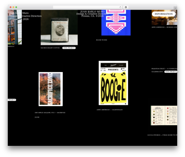Click View Project beside Phantom Fruit Celebración
The height and width of the screenshot is (157, 185).
point(171,72)
